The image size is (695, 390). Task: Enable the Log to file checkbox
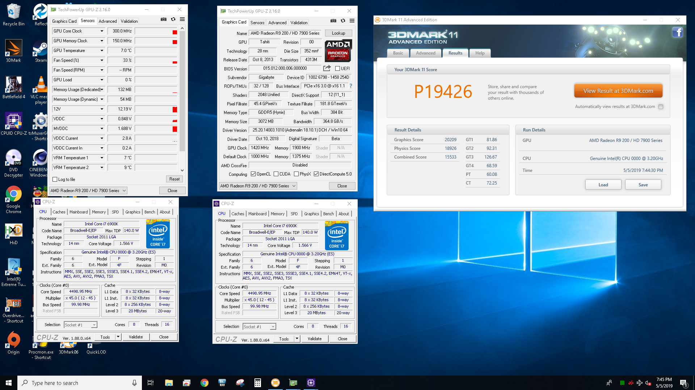55,179
